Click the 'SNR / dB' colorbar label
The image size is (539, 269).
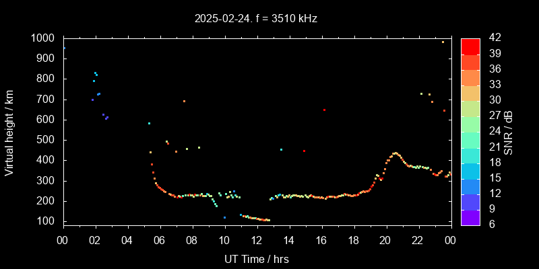(x=508, y=131)
